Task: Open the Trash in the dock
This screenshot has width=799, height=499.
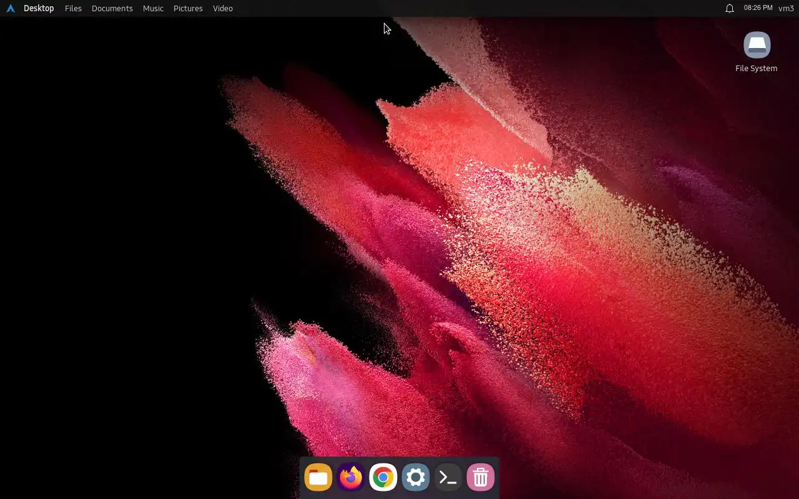Action: (x=481, y=478)
